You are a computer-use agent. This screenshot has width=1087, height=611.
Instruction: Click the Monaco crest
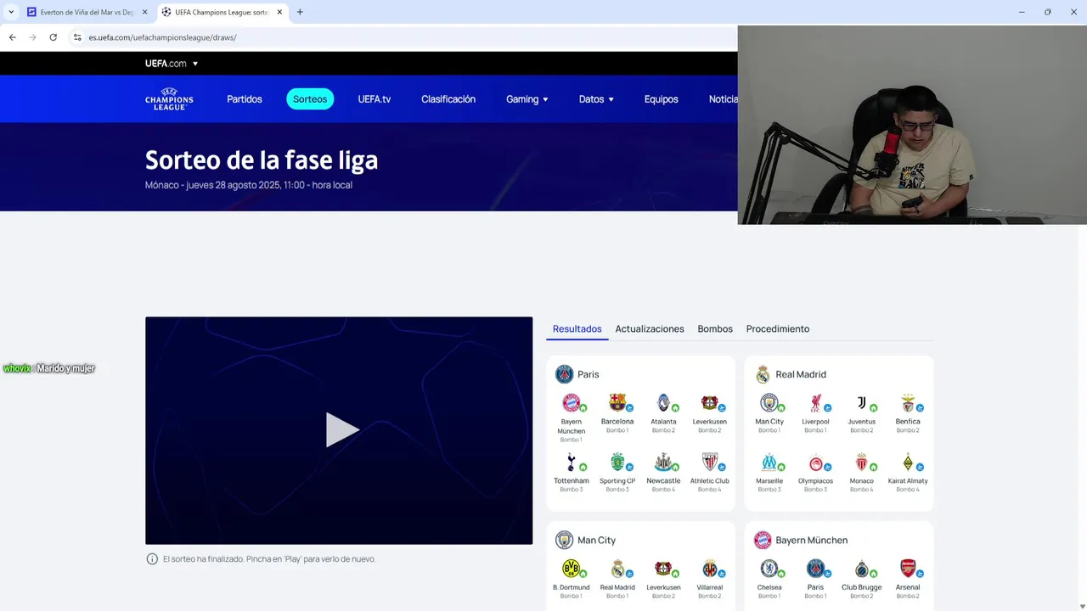pyautogui.click(x=861, y=462)
